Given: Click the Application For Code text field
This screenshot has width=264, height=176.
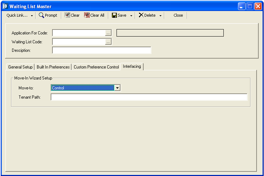Looking at the screenshot, I should (78, 33).
